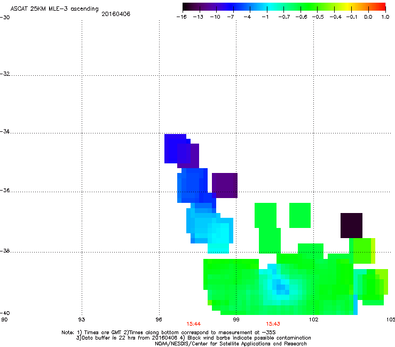Click the isolated black data cell near 103E
This screenshot has height=347, width=395.
(351, 225)
